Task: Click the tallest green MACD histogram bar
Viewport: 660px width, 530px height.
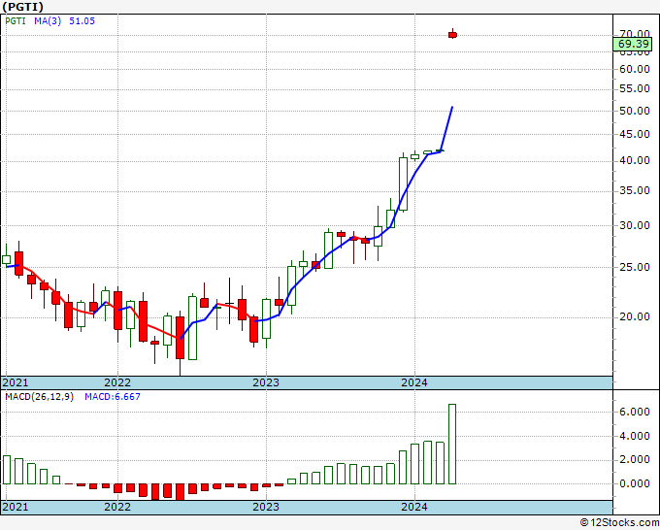Action: coord(452,445)
